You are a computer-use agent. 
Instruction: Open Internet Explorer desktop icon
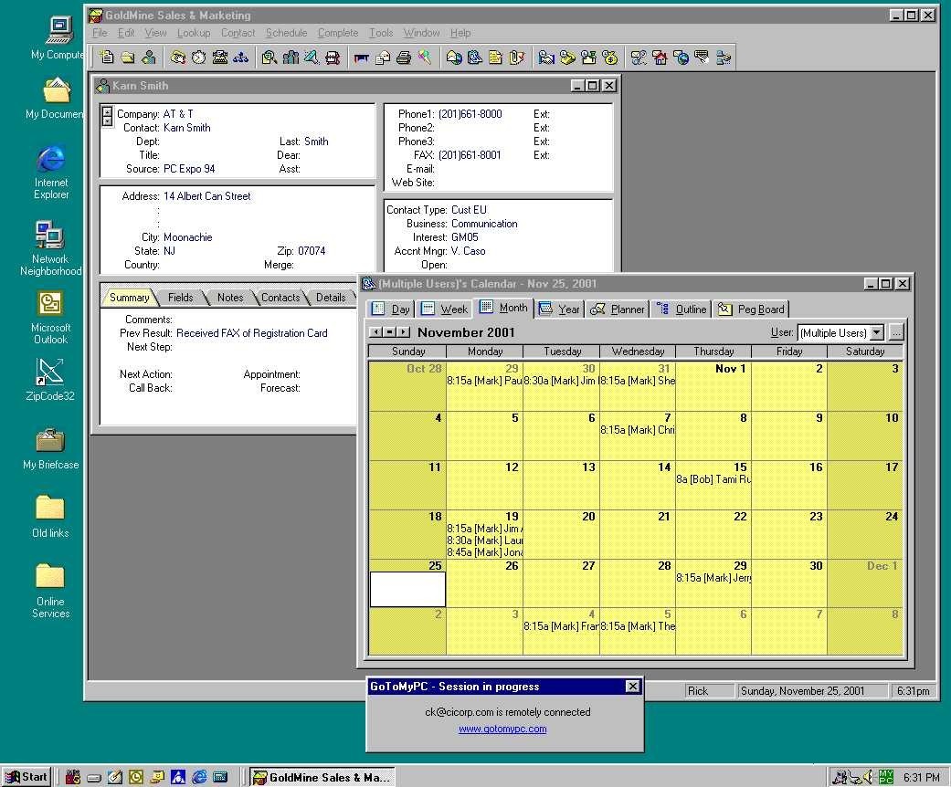click(x=51, y=173)
